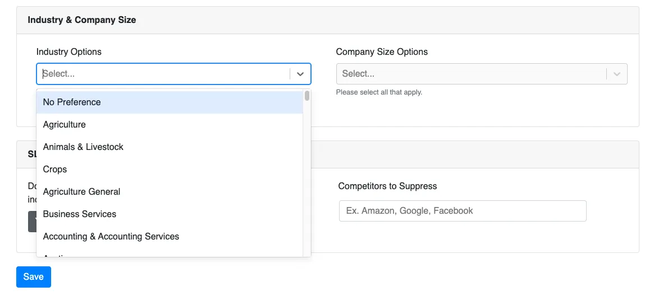Image resolution: width=654 pixels, height=296 pixels.
Task: Click the Company Size Options label
Action: point(382,52)
